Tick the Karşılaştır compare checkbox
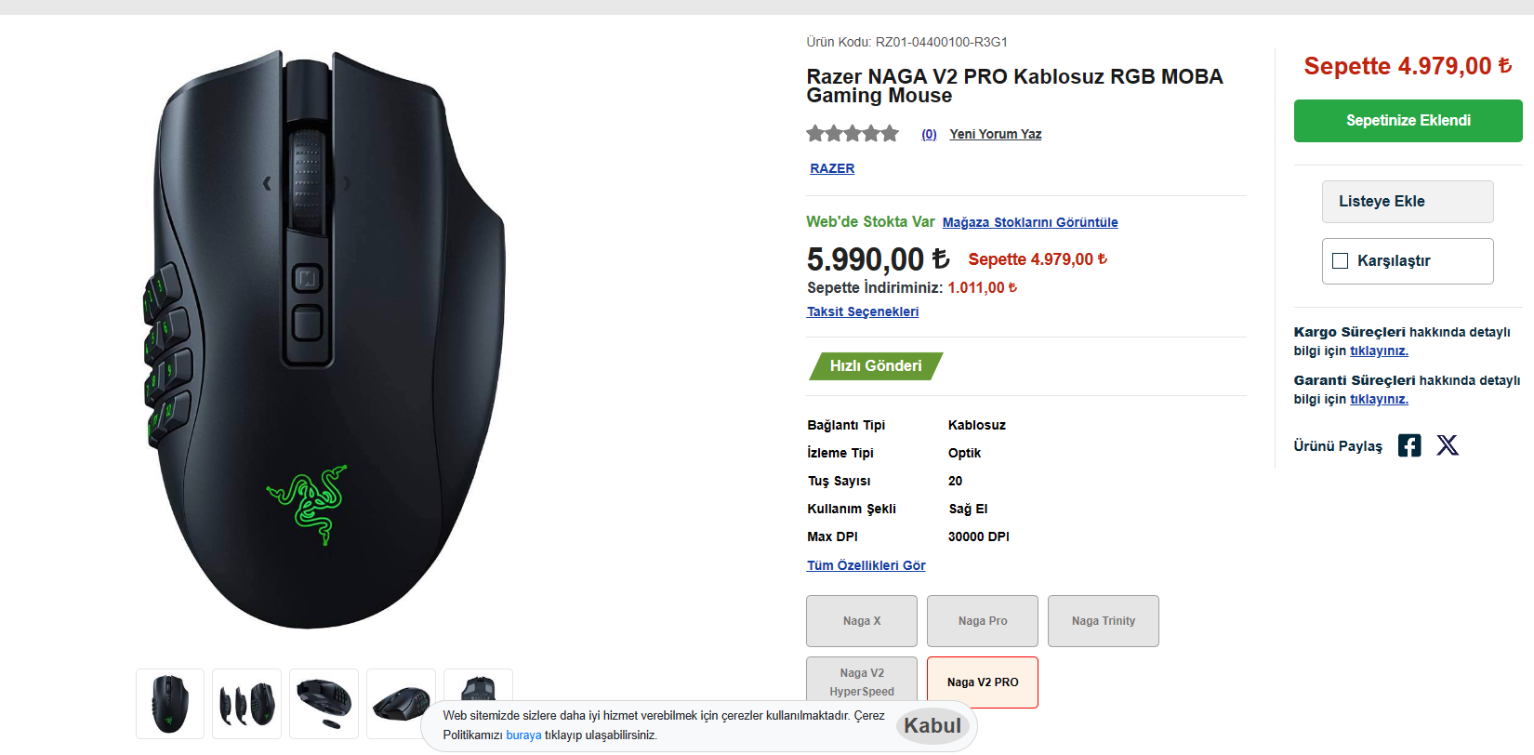Viewport: 1534px width, 755px height. (1341, 261)
